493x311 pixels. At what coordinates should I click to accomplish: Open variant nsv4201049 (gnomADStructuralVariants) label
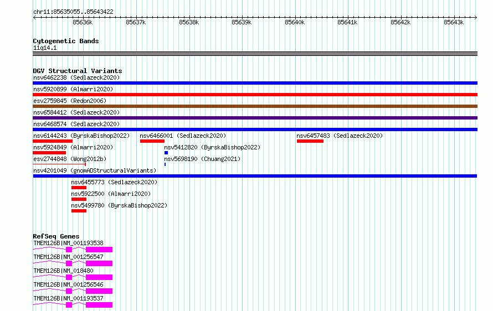pyautogui.click(x=95, y=170)
